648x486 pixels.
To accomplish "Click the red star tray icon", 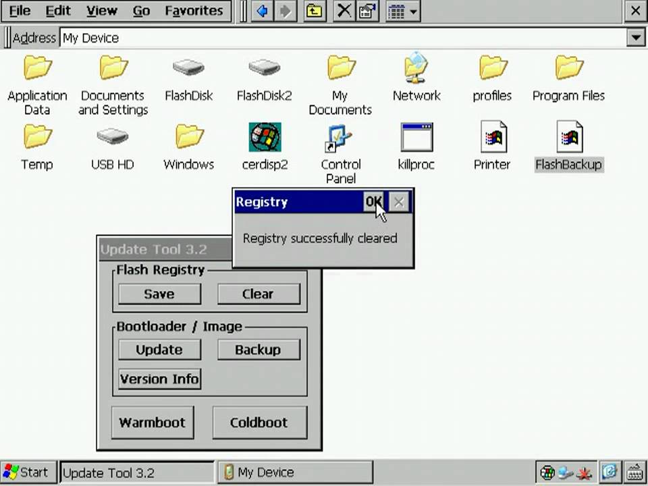I will pyautogui.click(x=584, y=473).
